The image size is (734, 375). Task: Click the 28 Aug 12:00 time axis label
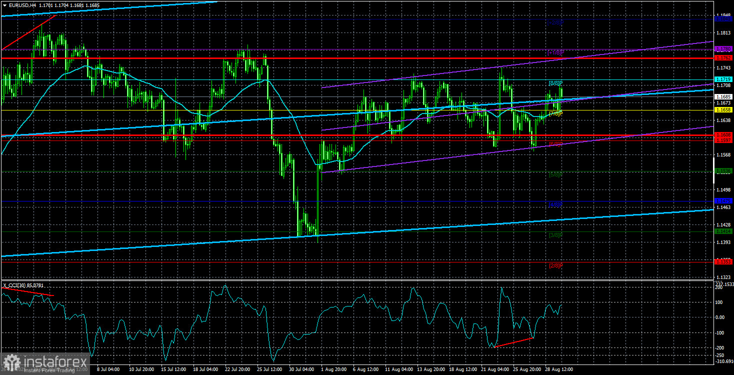[x=558, y=369]
